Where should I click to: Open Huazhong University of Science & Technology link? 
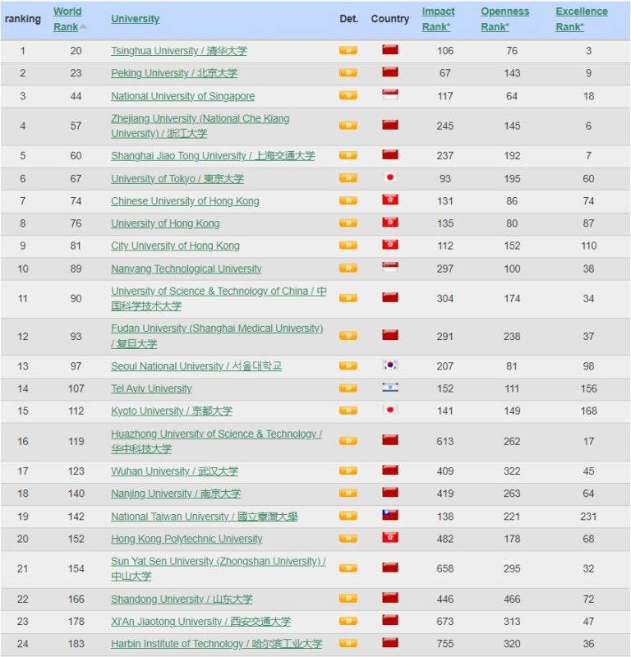pyautogui.click(x=216, y=441)
